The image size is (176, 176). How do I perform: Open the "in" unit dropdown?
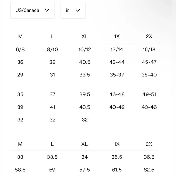73,10
